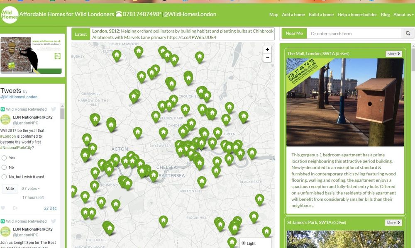
Task: Click the home marker near Blackheath
Action: point(259,199)
